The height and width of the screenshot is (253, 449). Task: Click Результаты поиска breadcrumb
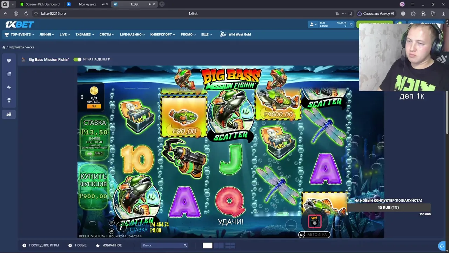(x=21, y=47)
